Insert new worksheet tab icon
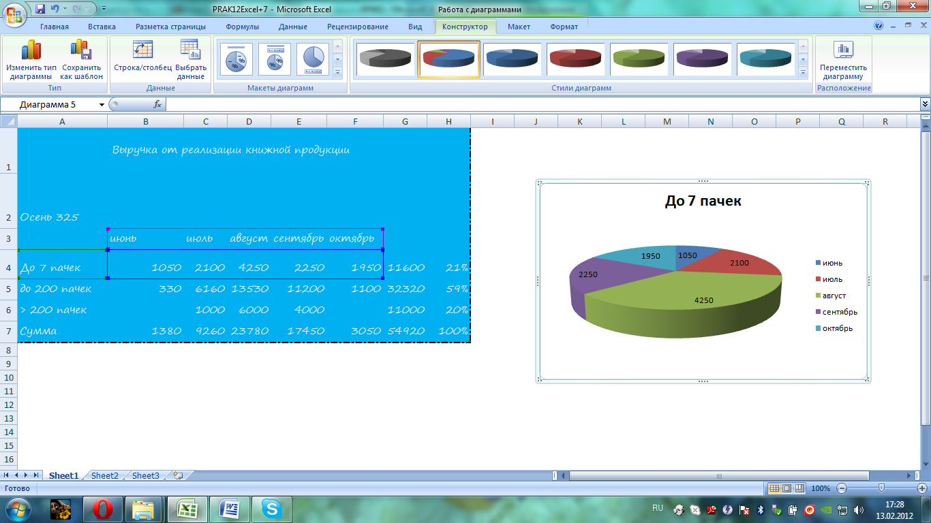The height and width of the screenshot is (523, 931). pos(178,476)
